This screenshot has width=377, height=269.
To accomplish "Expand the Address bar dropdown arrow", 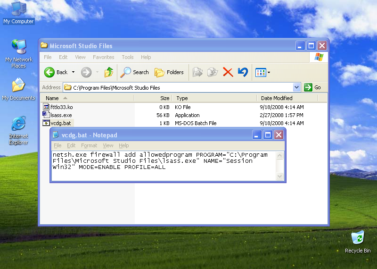I will (296, 87).
